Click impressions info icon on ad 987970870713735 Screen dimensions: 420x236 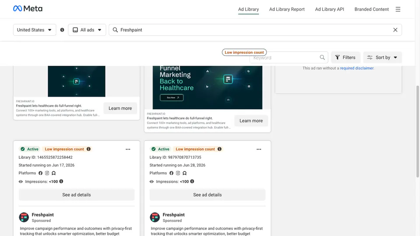pyautogui.click(x=192, y=181)
